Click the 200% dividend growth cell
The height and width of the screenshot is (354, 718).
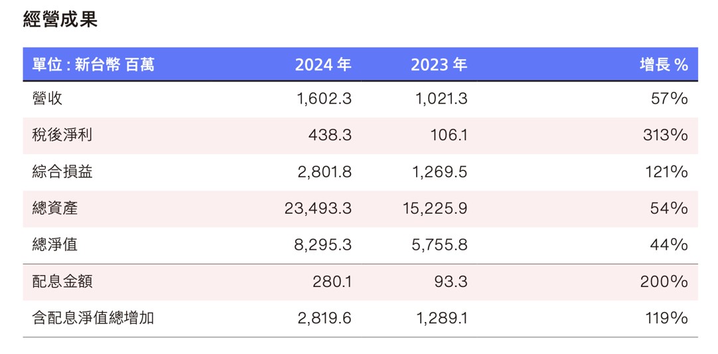[x=664, y=282]
